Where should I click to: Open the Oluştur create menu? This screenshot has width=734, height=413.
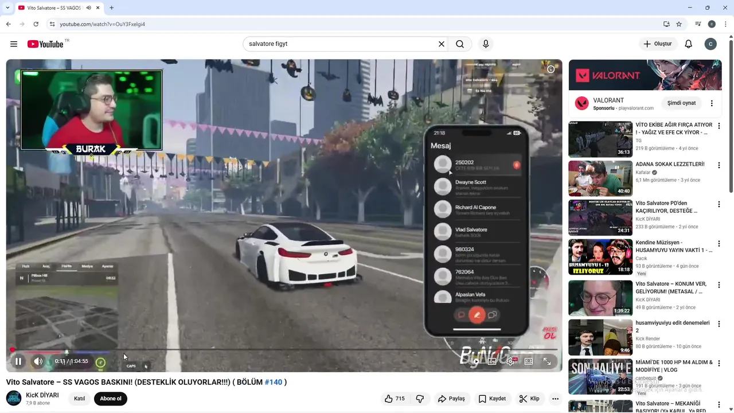[658, 44]
